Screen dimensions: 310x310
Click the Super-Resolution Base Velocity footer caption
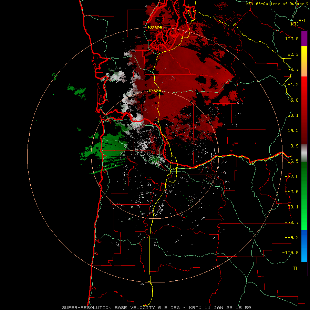coord(156,308)
